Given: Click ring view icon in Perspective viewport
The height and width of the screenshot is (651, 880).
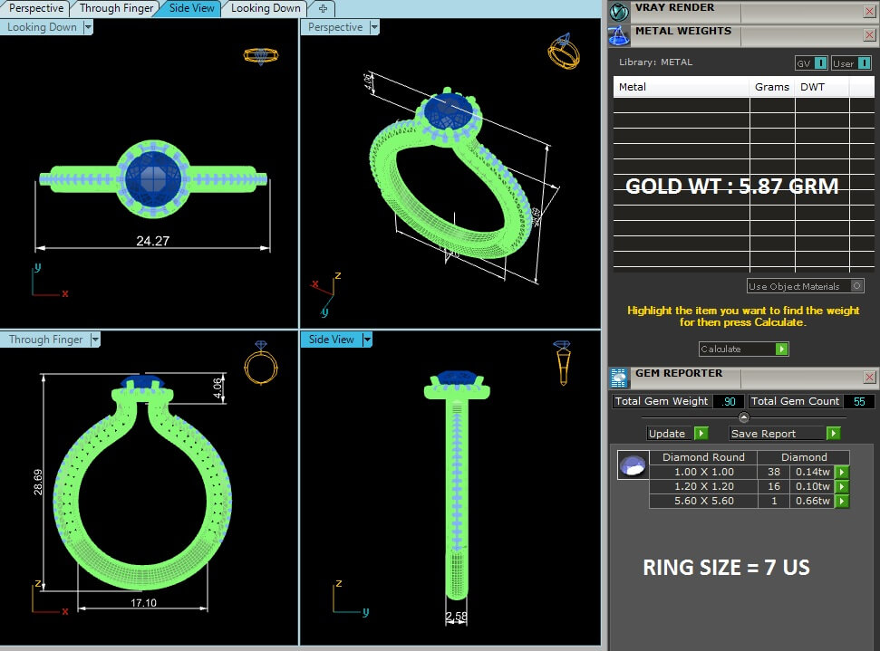Looking at the screenshot, I should tap(563, 51).
